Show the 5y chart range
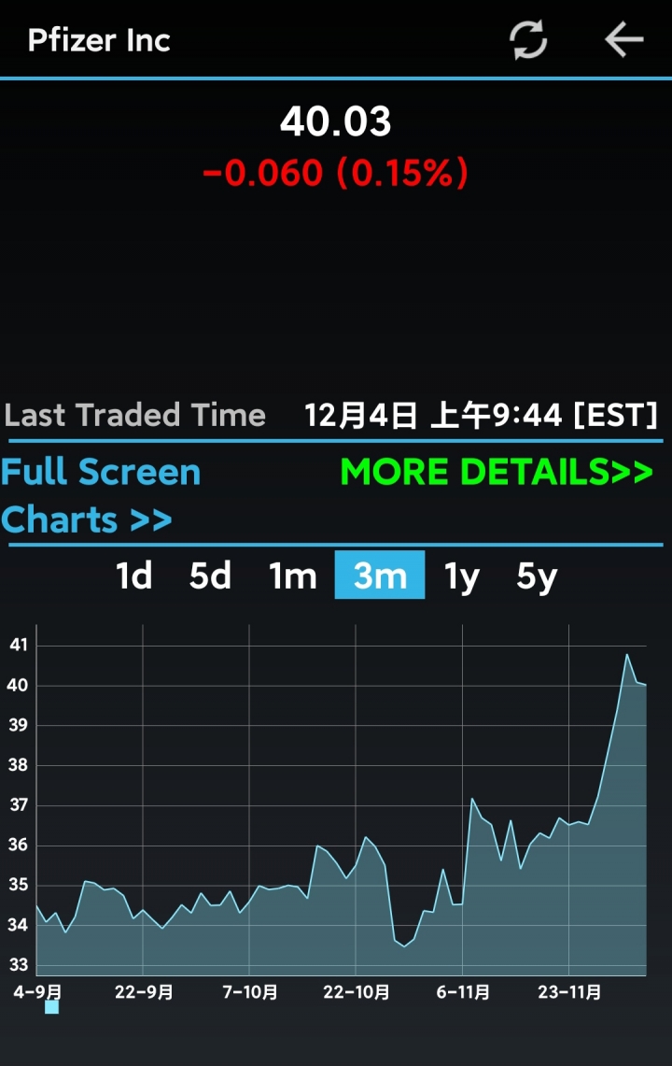The width and height of the screenshot is (672, 1066). click(537, 577)
